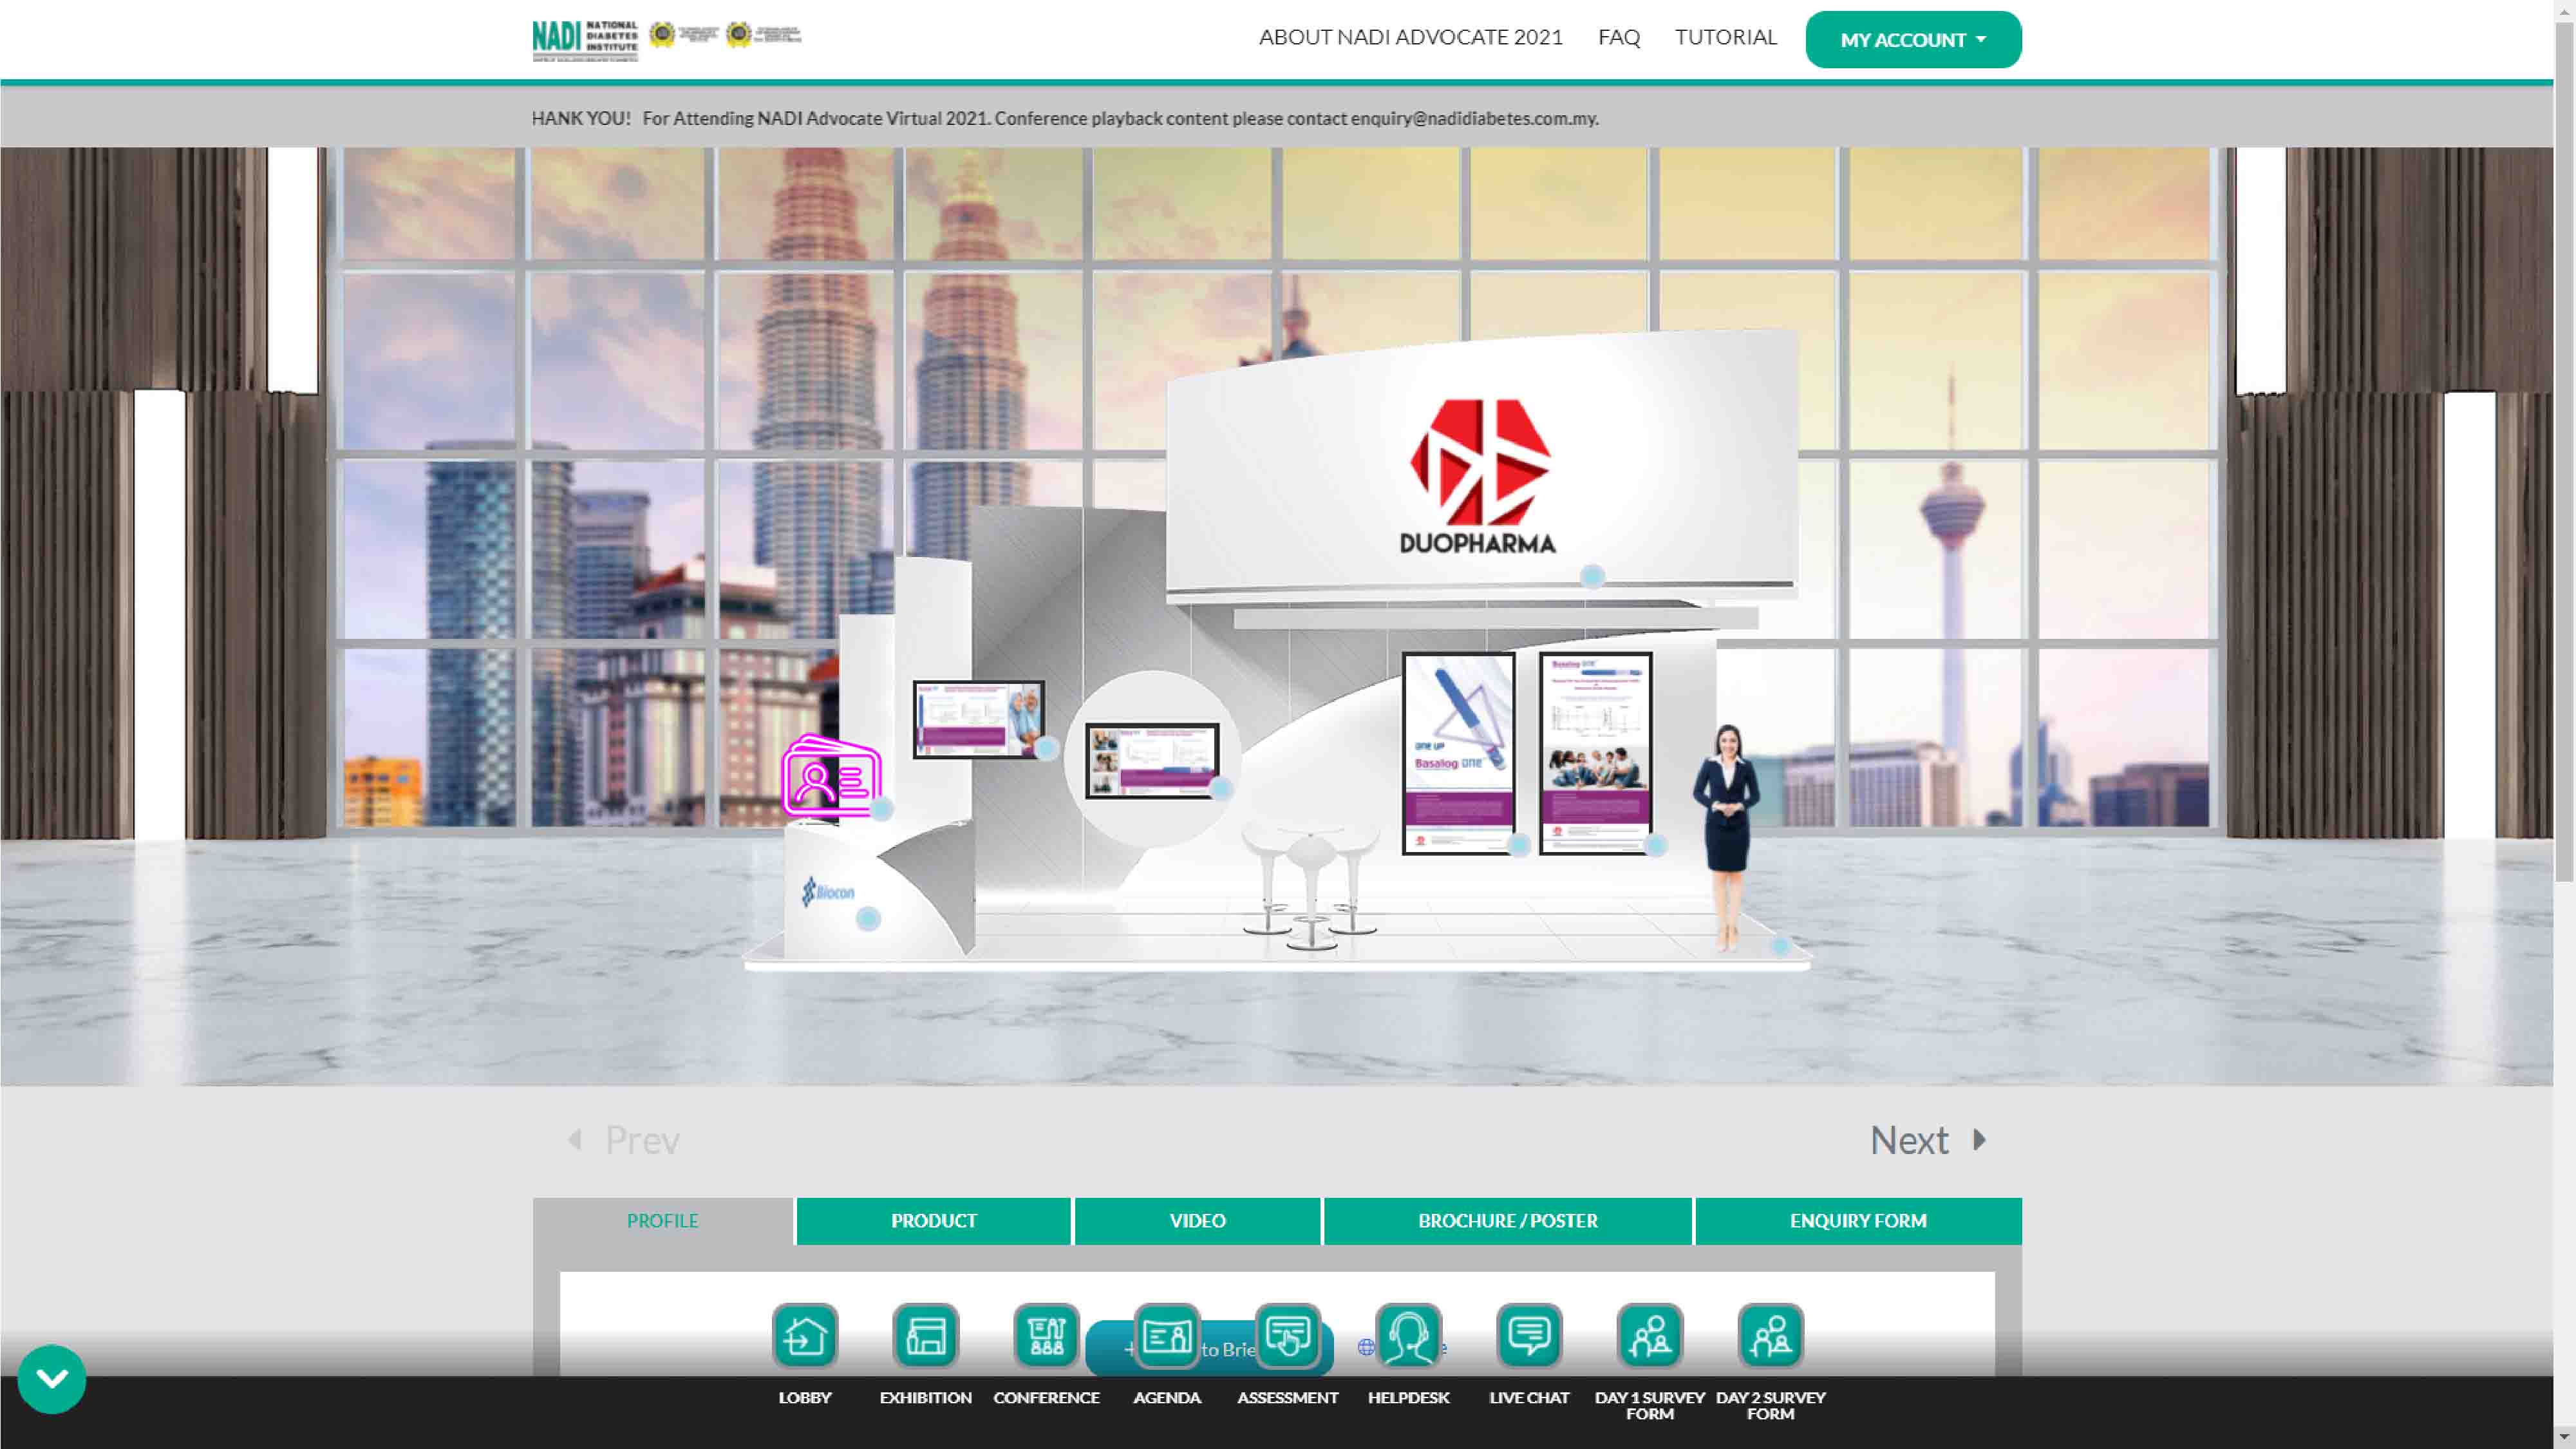
Task: Switch to the Product tab
Action: tap(933, 1221)
